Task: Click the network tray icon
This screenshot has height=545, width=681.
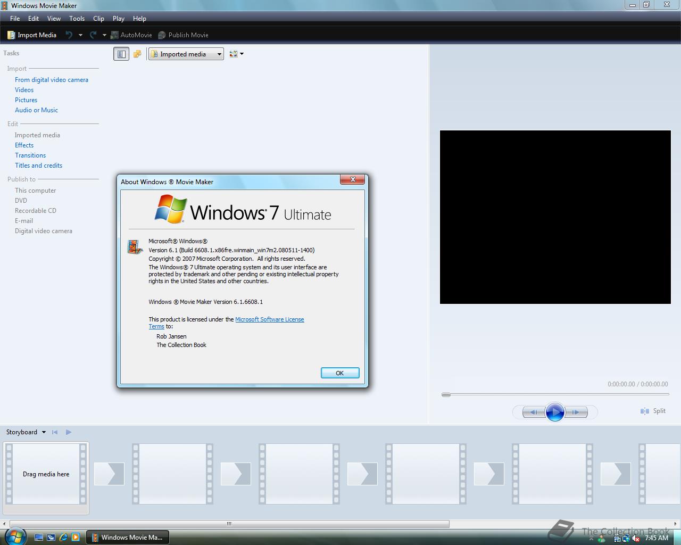Action: click(626, 538)
